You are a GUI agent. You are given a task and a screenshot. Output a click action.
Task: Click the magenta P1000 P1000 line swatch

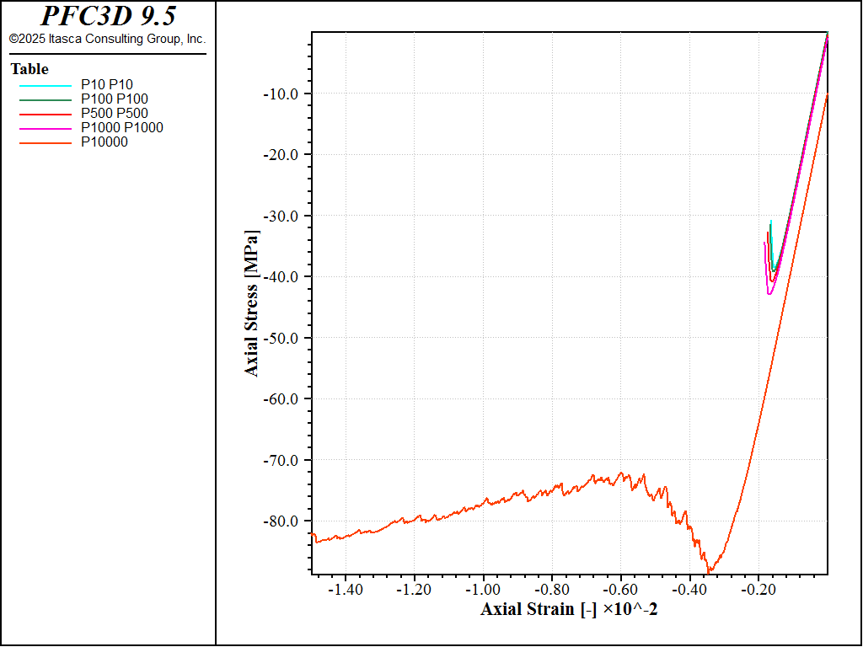click(46, 129)
